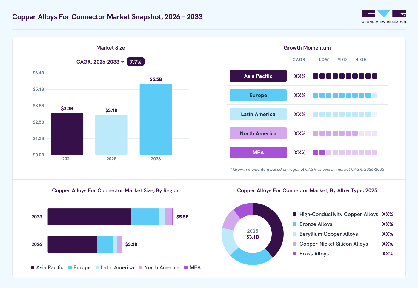The height and width of the screenshot is (288, 418).
Task: Click the North America growth momentum indicator squares
Action: click(x=345, y=133)
